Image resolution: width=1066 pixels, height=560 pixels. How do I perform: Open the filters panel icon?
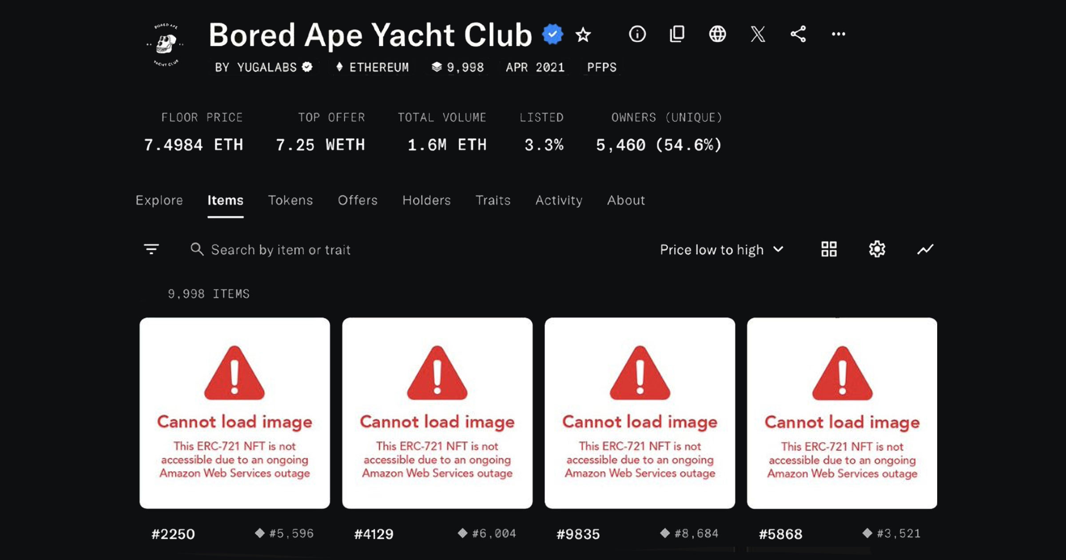point(151,249)
